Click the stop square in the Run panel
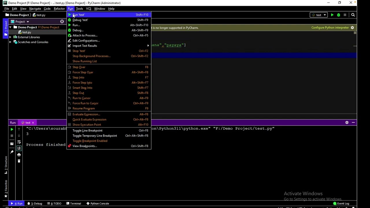 coord(12,135)
